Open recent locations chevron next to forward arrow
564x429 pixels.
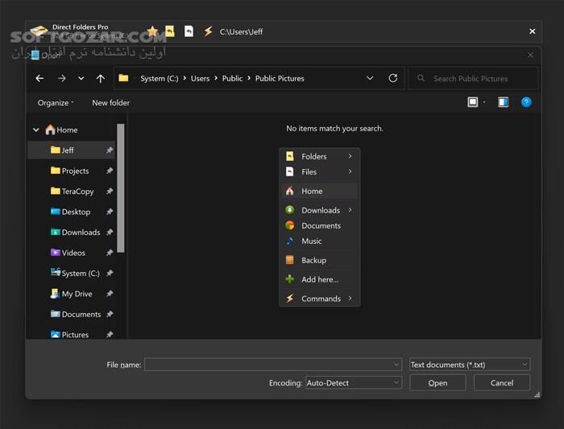[x=81, y=78]
